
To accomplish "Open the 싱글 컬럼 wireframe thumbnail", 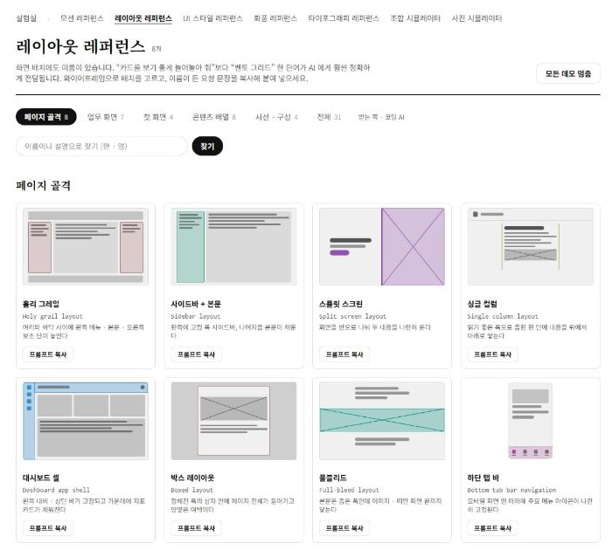I will 531,246.
